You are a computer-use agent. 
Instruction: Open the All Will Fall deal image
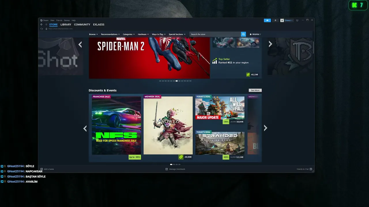[x=220, y=108]
